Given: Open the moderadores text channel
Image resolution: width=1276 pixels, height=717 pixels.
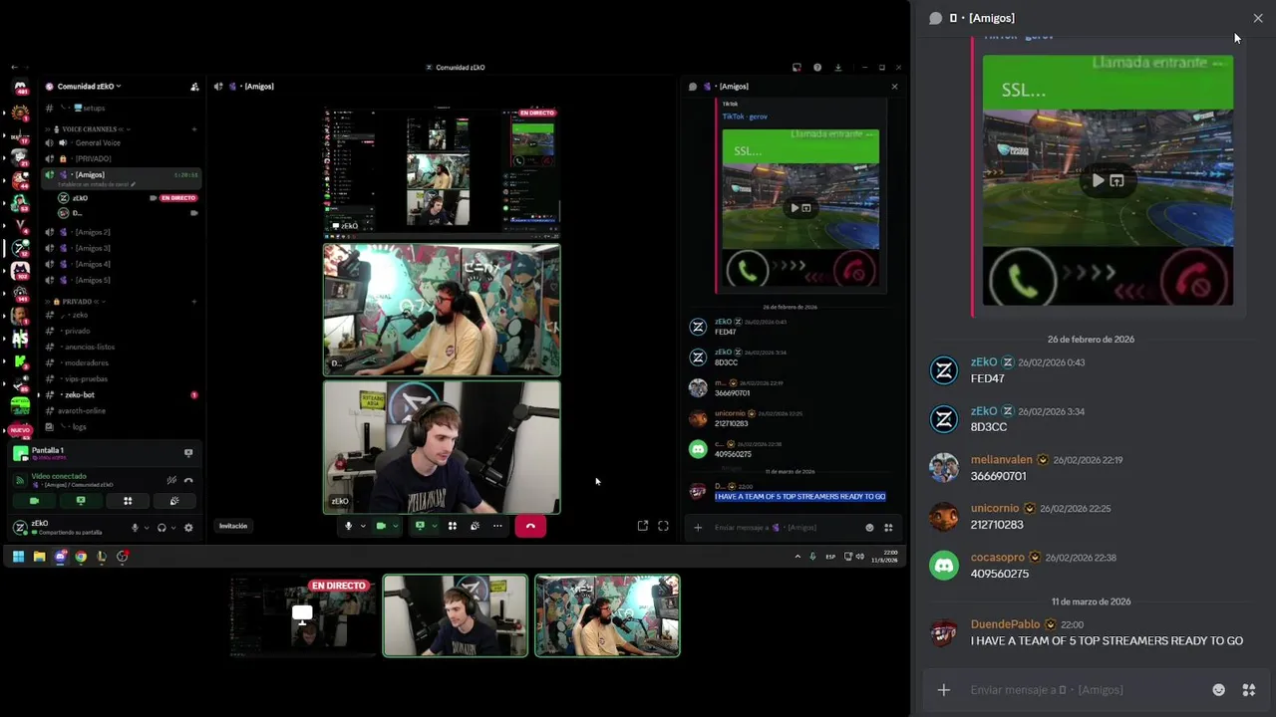Looking at the screenshot, I should 122,362.
